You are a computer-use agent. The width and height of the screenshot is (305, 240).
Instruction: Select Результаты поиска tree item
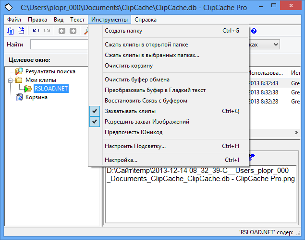50,71
